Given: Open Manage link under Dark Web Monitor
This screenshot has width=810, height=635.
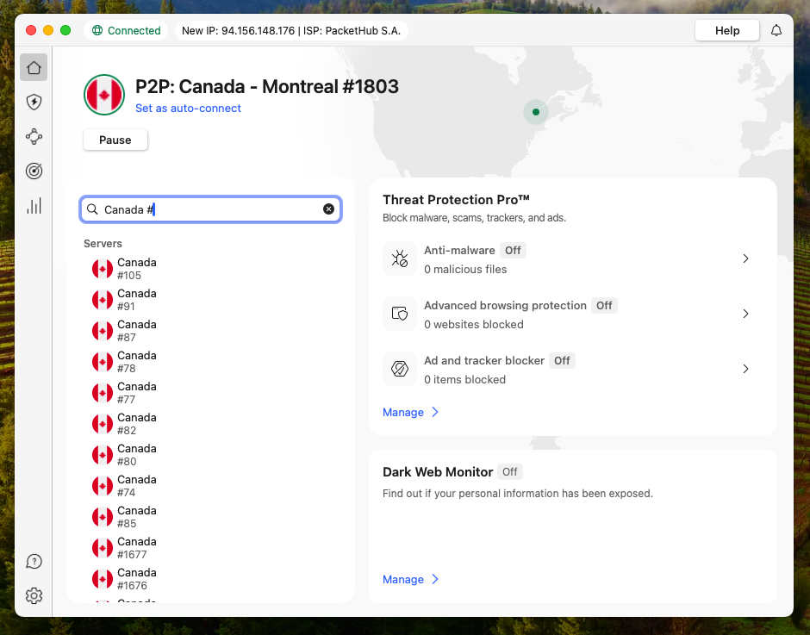Looking at the screenshot, I should tap(410, 579).
